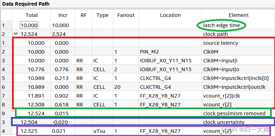Click the 12.509 total value
Viewport: 275px width, 136px height.
36,105
